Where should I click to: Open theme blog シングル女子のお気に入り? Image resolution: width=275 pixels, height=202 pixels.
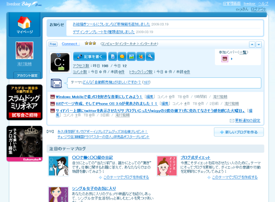coord(94,188)
